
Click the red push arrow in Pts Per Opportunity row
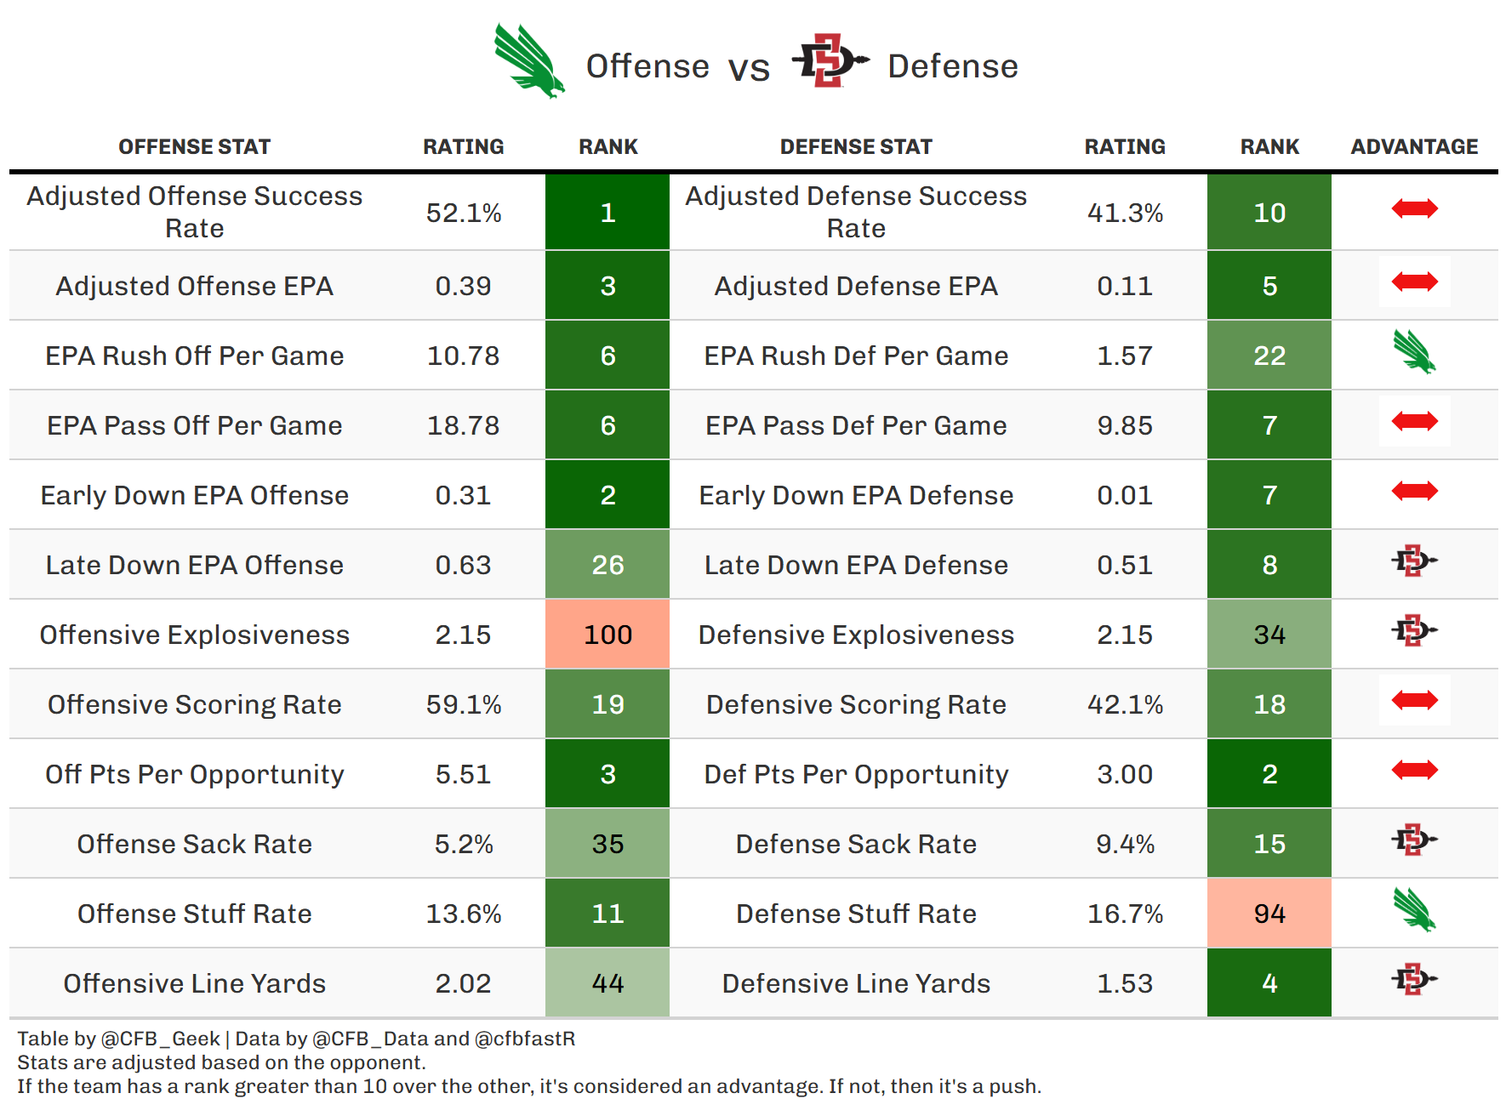click(1414, 771)
